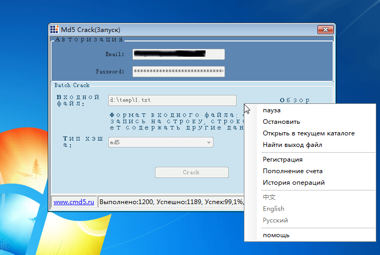Open the www.cmd5.ru link
Screen dimensions: 380x255
74,202
